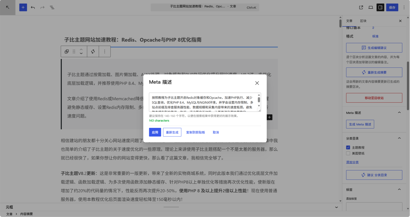Click the sidebar vertical scrollbar
Image resolution: width=410 pixels, height=217 pixels.
pos(408,86)
